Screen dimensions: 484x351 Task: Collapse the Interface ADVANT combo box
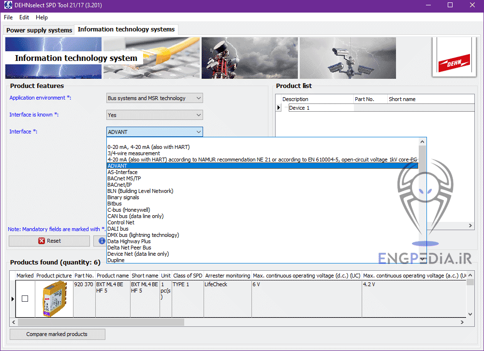(x=154, y=132)
